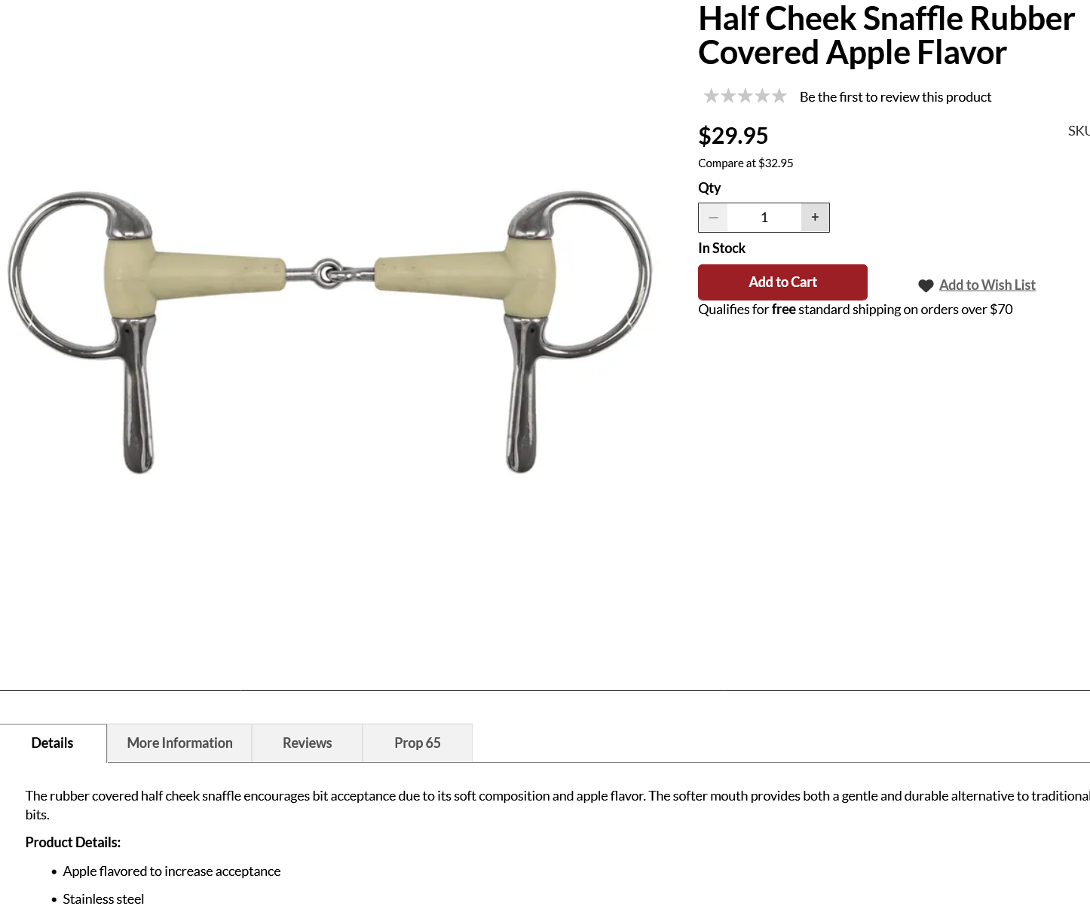Click the first rating star

pos(711,96)
